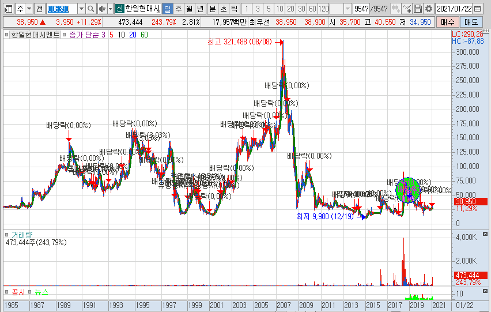Click the speaker sound icon
The height and width of the screenshot is (312, 491).
(101, 9)
